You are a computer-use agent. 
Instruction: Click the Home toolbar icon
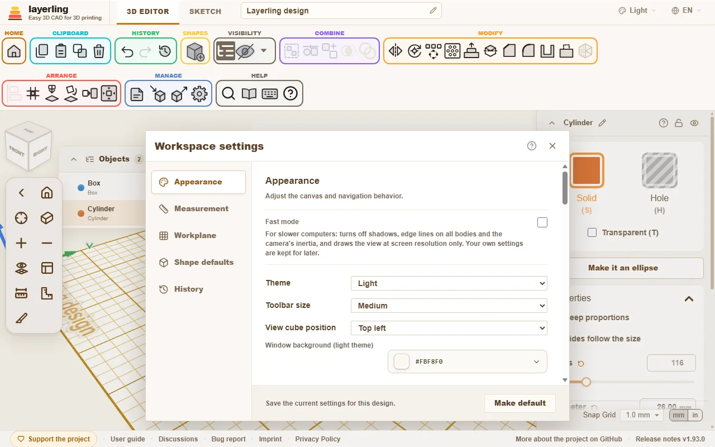(14, 51)
